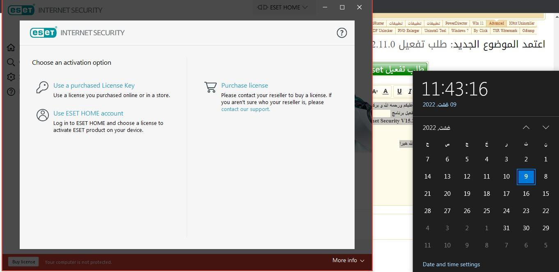The image size is (559, 272).
Task: Click the shopping cart icon for Purchase license
Action: [x=211, y=87]
